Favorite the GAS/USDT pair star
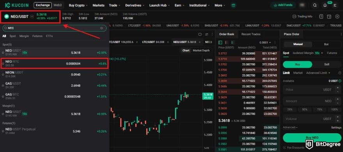 coord(3,86)
